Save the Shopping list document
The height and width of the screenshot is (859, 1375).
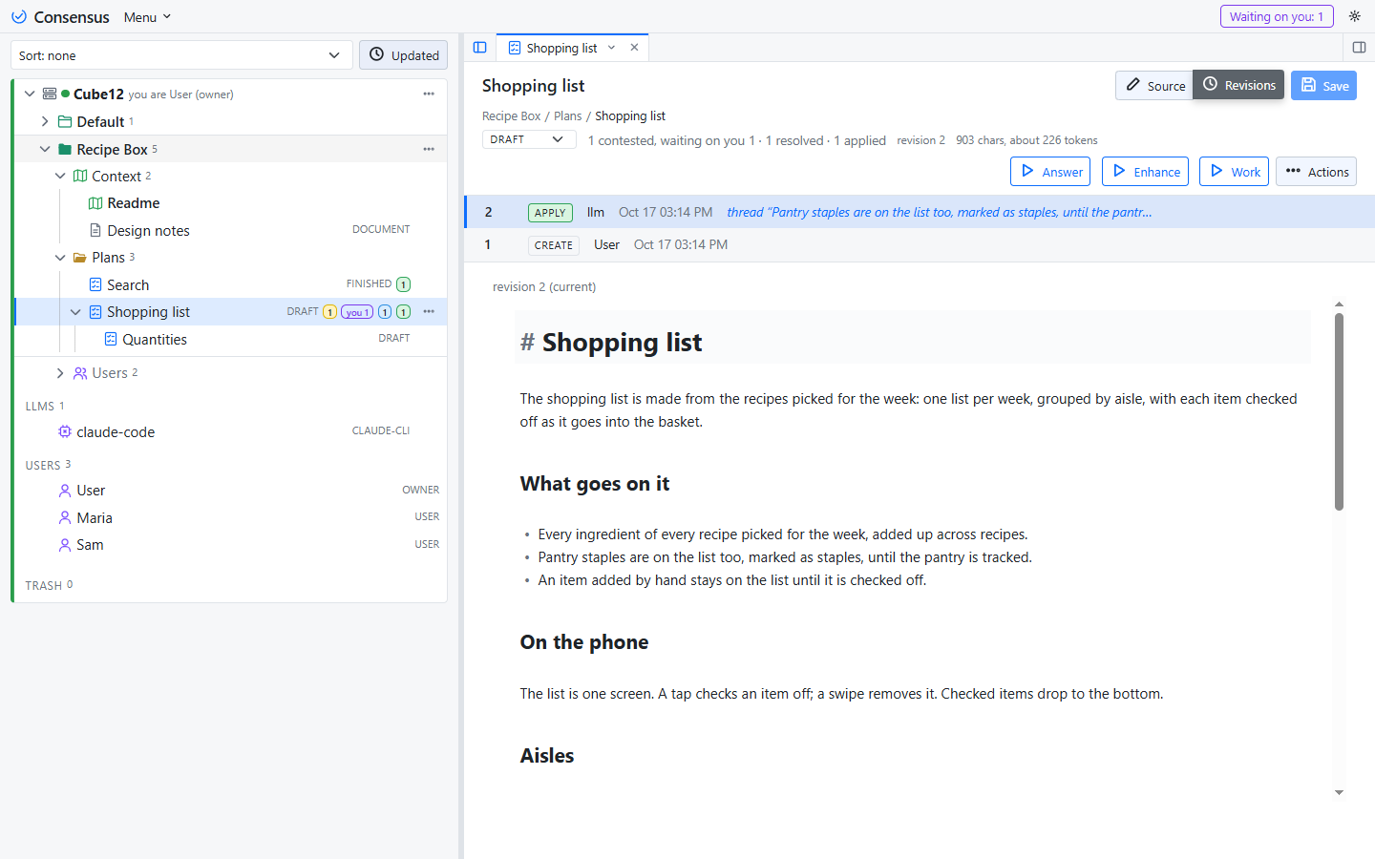tap(1323, 85)
